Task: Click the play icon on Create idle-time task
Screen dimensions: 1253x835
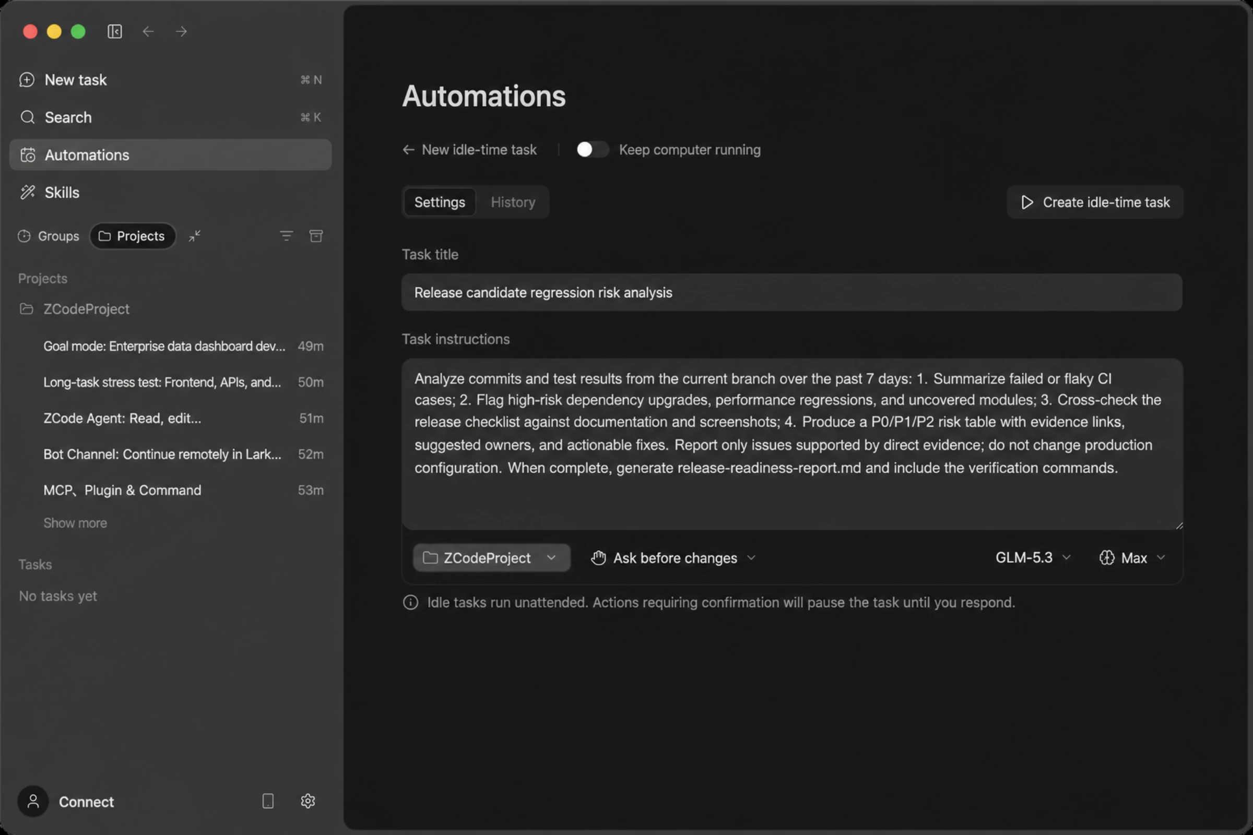Action: [1027, 202]
